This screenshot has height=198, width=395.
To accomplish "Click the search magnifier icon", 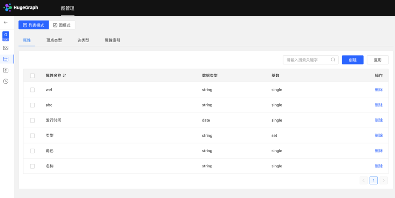I will pyautogui.click(x=333, y=60).
